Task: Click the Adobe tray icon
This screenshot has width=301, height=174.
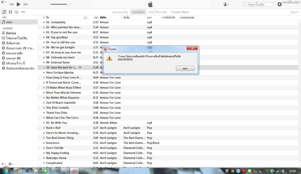Action: click(x=244, y=171)
